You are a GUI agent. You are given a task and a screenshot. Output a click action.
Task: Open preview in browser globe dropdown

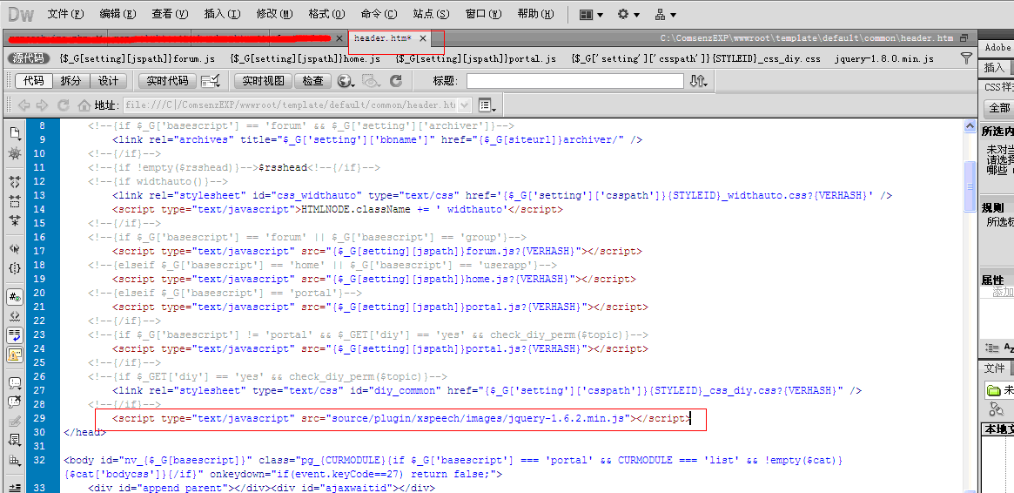point(346,81)
